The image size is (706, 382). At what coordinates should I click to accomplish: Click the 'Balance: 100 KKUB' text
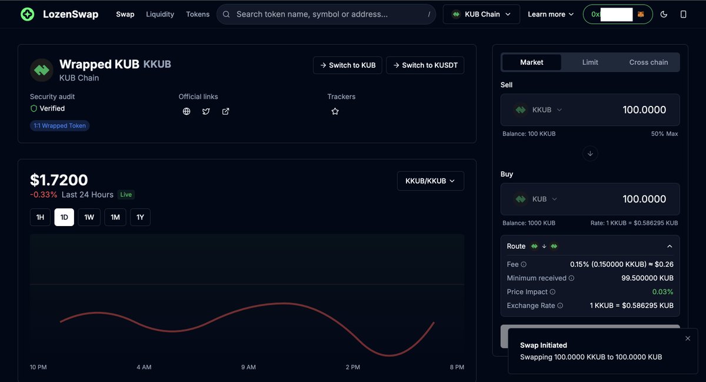click(x=529, y=134)
